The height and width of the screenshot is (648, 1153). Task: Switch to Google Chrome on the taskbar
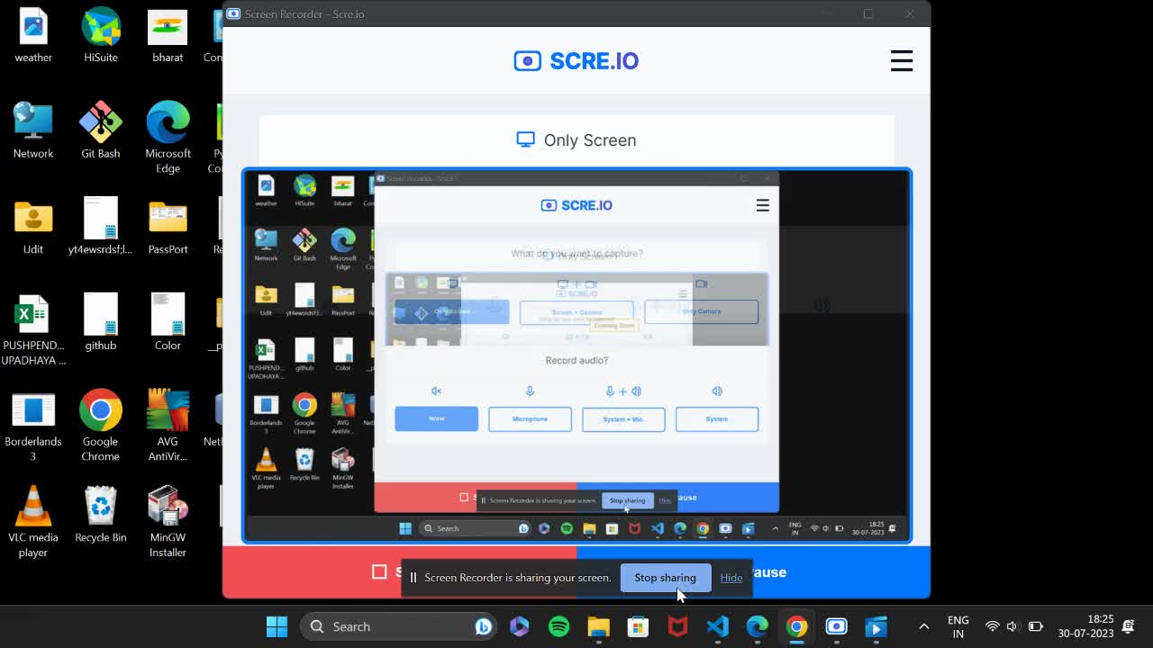tap(796, 626)
